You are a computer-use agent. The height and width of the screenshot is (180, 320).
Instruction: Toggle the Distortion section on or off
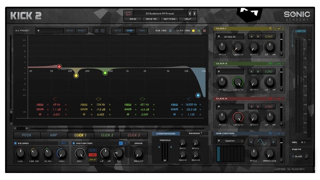[74, 143]
